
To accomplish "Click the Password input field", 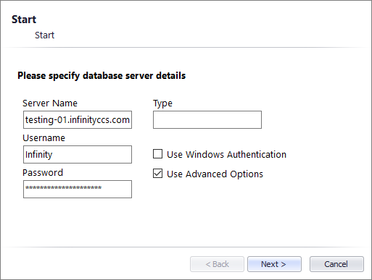I will [x=78, y=189].
